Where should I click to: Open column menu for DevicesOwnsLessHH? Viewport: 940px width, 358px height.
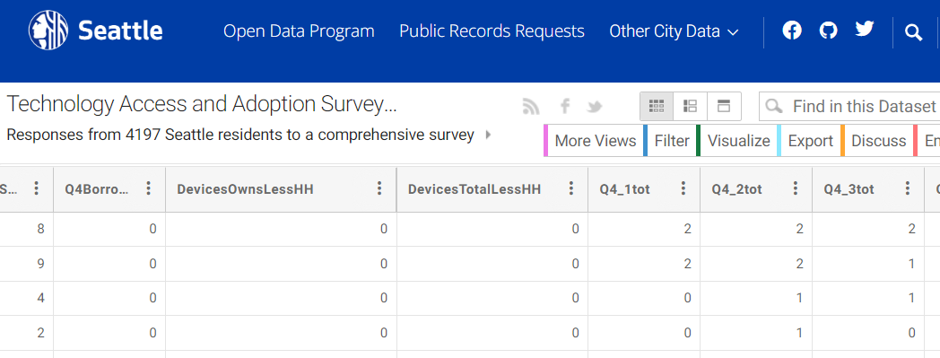click(x=379, y=189)
